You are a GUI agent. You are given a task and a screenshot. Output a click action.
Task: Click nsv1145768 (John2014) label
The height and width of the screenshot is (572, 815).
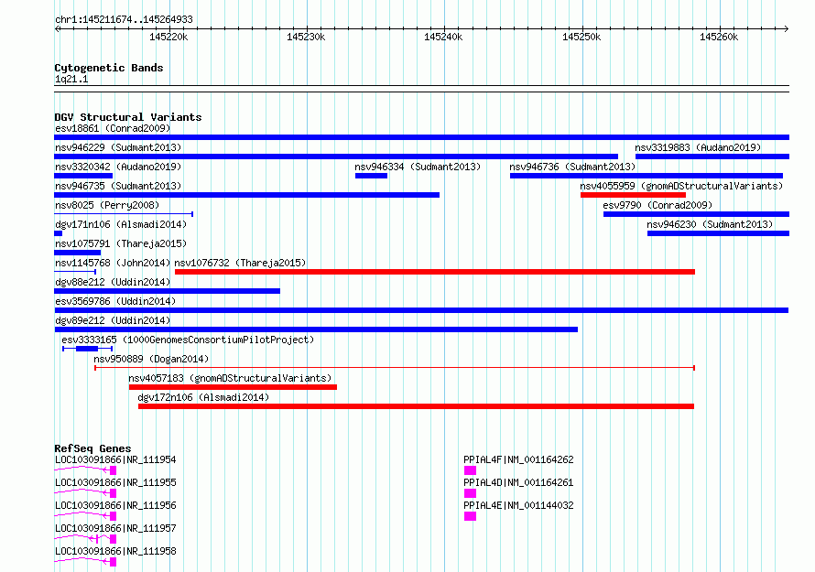tap(113, 263)
